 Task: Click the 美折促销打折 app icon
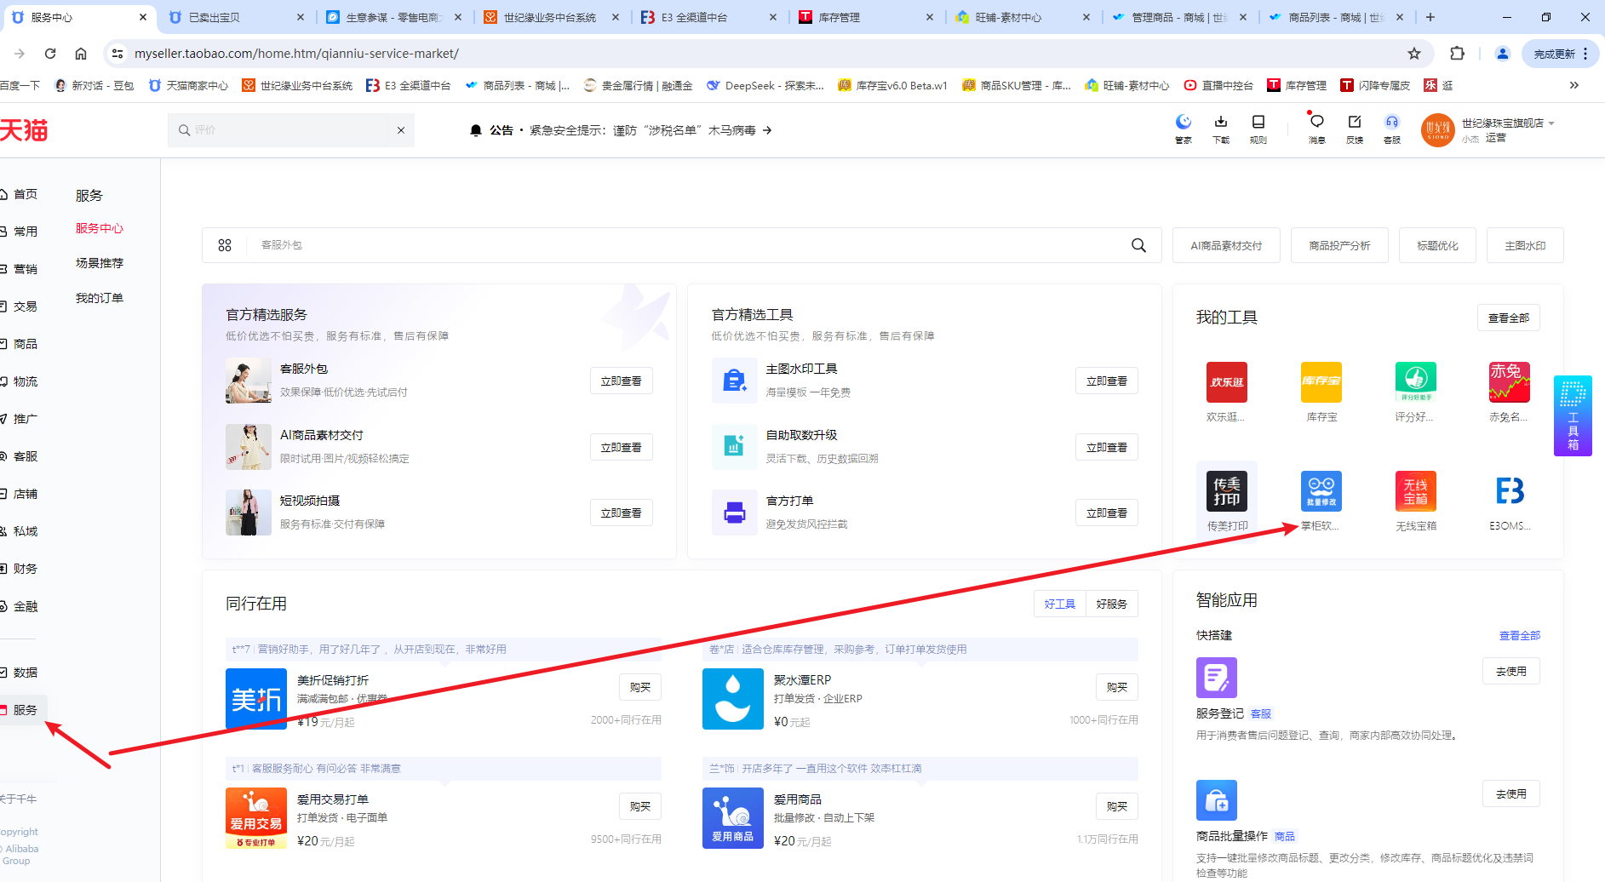pyautogui.click(x=256, y=699)
